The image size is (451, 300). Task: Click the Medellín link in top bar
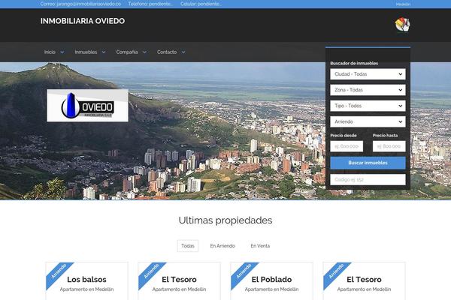point(403,4)
